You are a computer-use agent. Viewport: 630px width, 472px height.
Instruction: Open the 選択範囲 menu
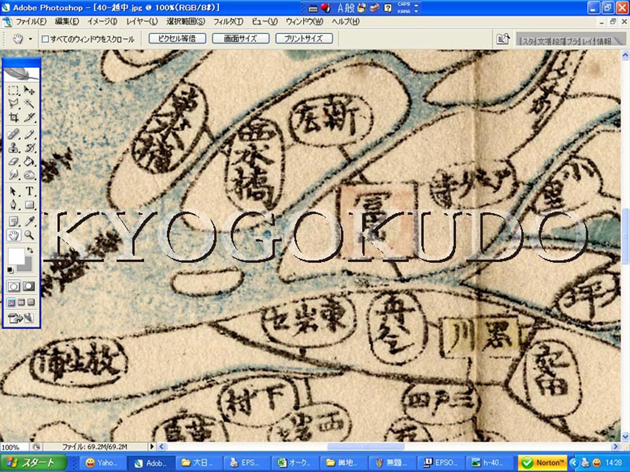186,22
